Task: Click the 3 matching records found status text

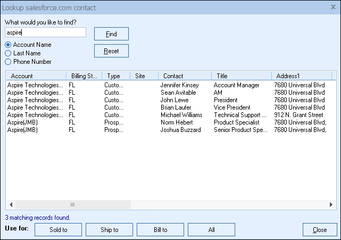Action: pyautogui.click(x=37, y=217)
